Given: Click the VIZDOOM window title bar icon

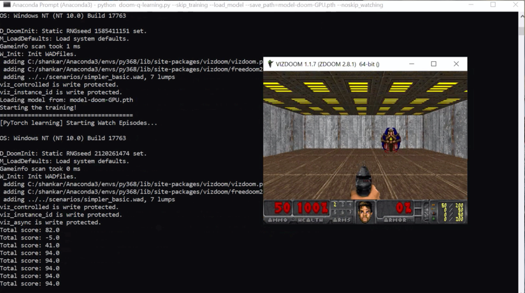Looking at the screenshot, I should (x=270, y=64).
